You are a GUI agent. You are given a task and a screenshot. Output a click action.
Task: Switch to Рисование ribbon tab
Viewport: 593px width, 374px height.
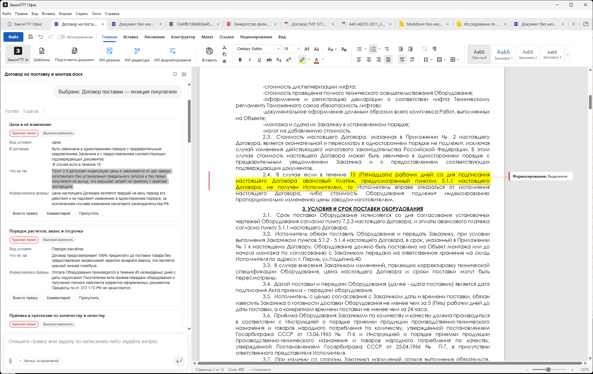(154, 37)
